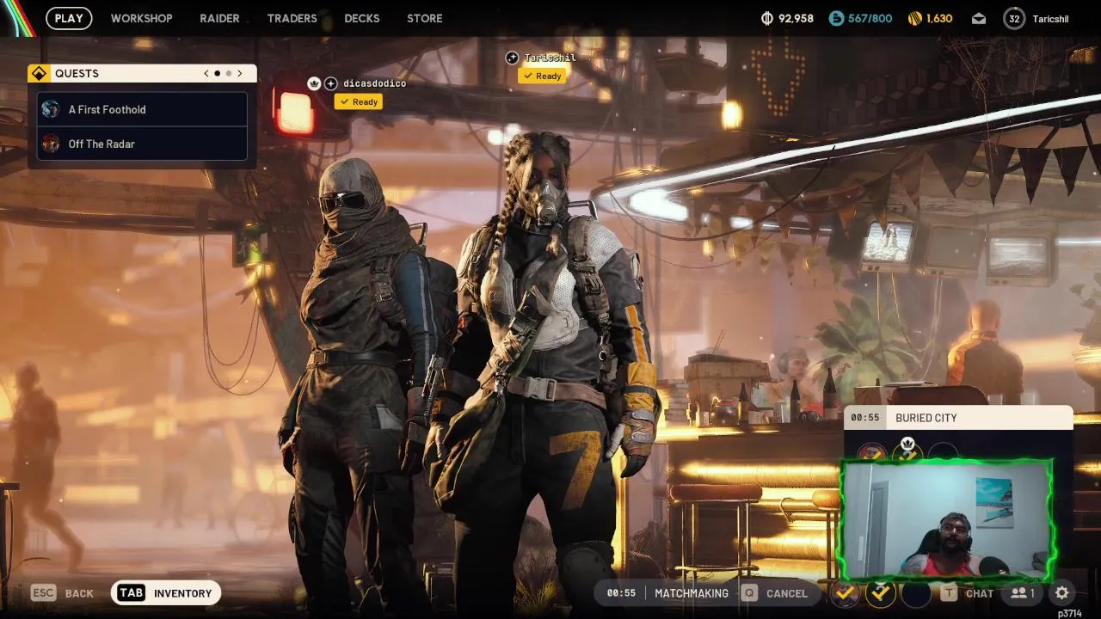Click the BURIED CITY map title

coord(926,418)
